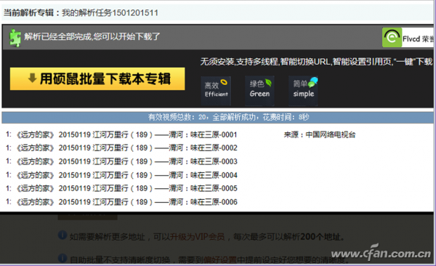The height and width of the screenshot is (266, 436).
Task: Open video entry ending in 0001
Action: click(126, 134)
